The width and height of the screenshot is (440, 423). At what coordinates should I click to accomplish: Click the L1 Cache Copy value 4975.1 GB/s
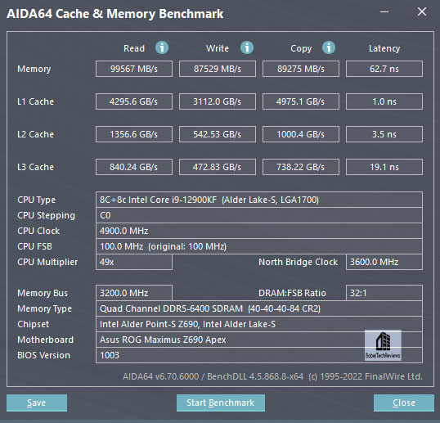tap(300, 101)
